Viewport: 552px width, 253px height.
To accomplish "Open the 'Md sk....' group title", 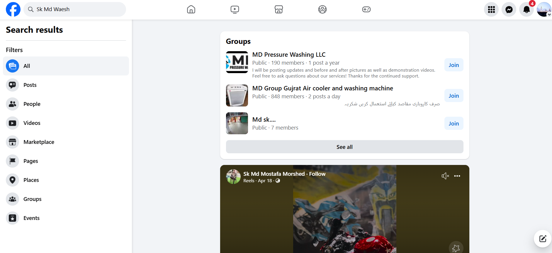I will (264, 120).
